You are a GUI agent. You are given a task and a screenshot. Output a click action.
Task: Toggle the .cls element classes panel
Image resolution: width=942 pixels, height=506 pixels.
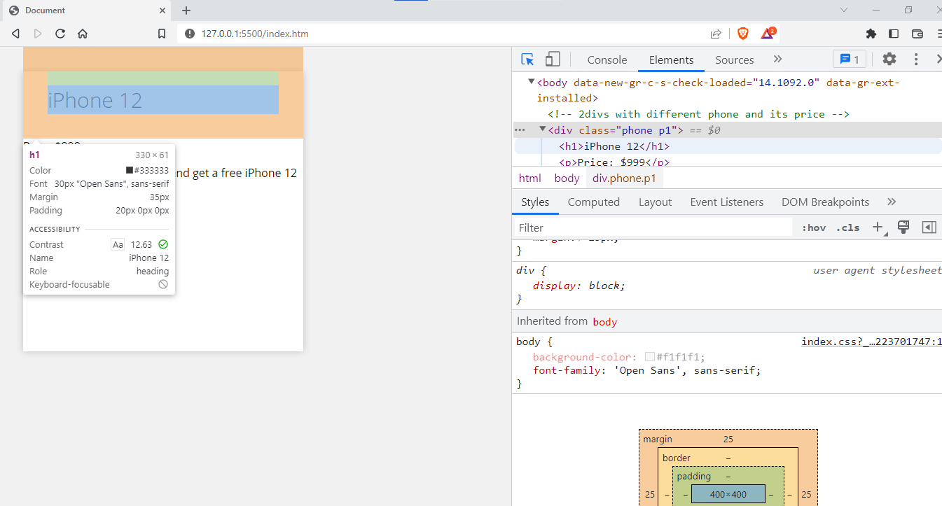(847, 227)
